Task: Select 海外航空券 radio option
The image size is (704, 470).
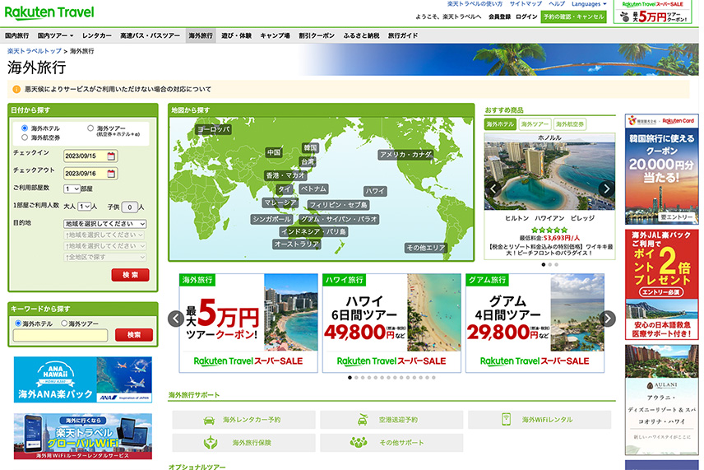Action: click(x=25, y=137)
